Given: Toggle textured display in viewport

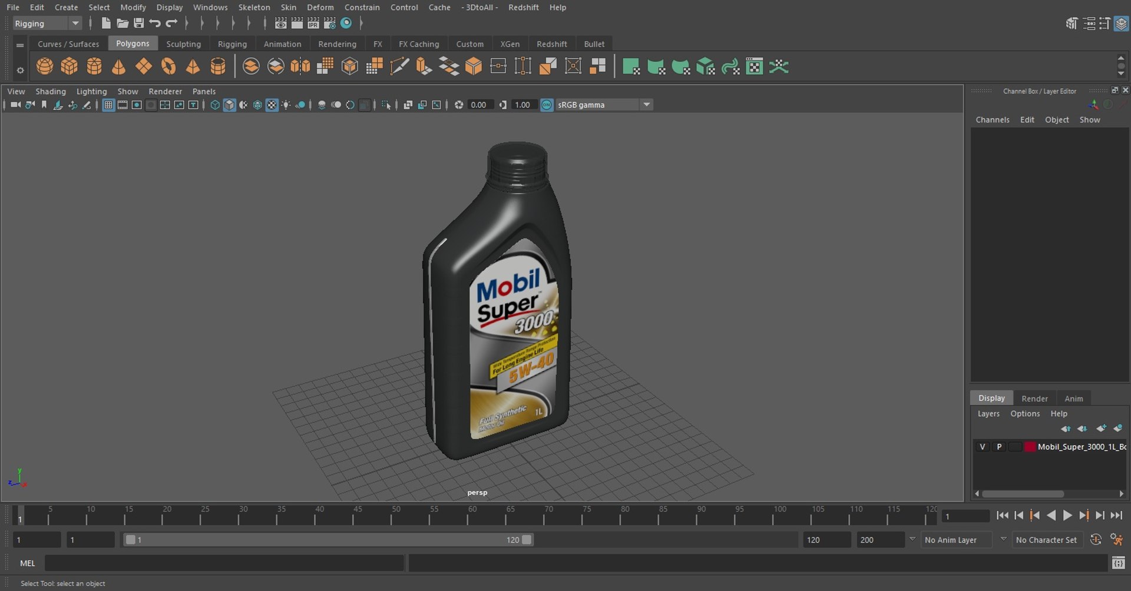Looking at the screenshot, I should 272,105.
